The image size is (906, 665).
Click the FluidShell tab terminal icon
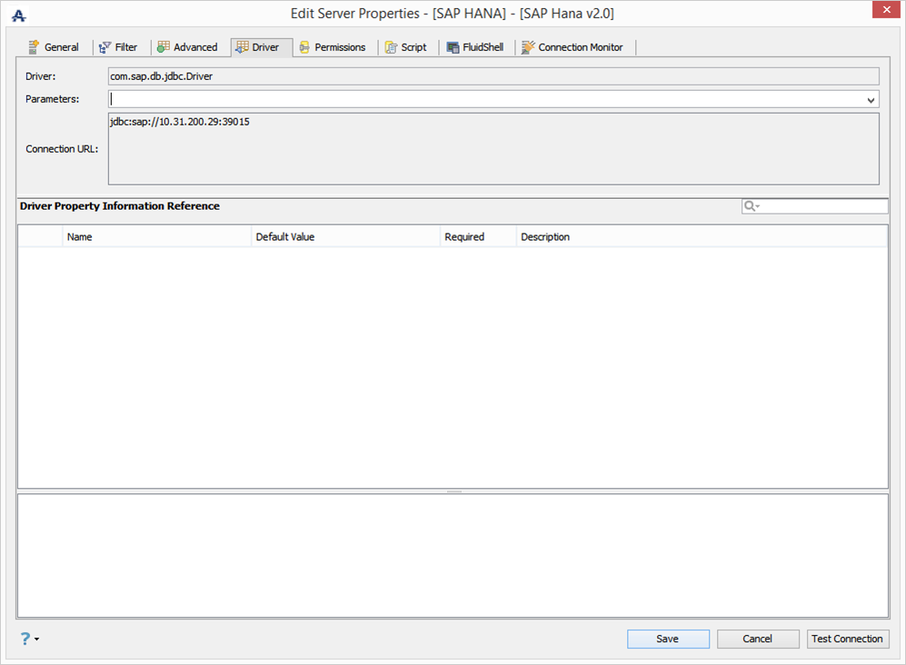[453, 47]
